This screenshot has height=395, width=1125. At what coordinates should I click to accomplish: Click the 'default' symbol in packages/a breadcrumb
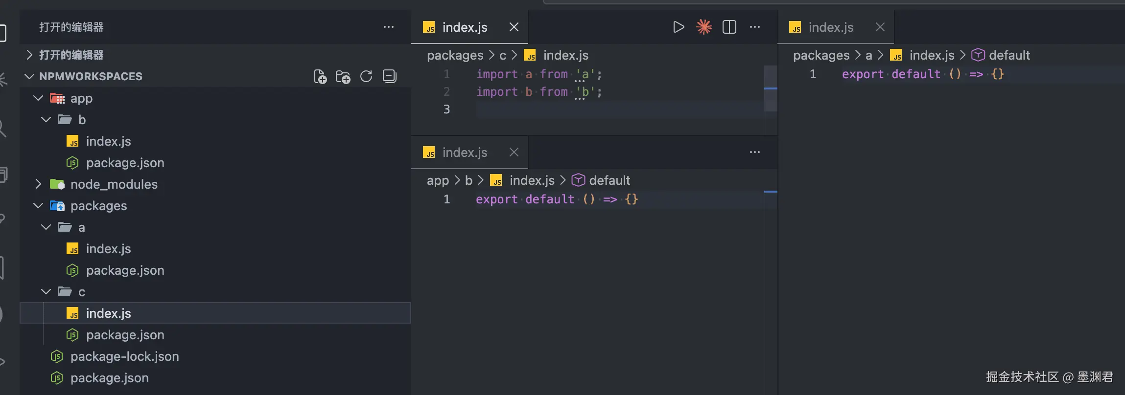[x=1009, y=55]
